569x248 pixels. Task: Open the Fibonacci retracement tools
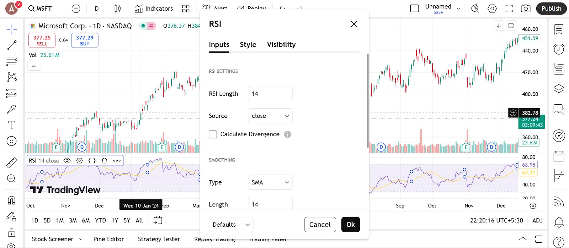pos(11,61)
